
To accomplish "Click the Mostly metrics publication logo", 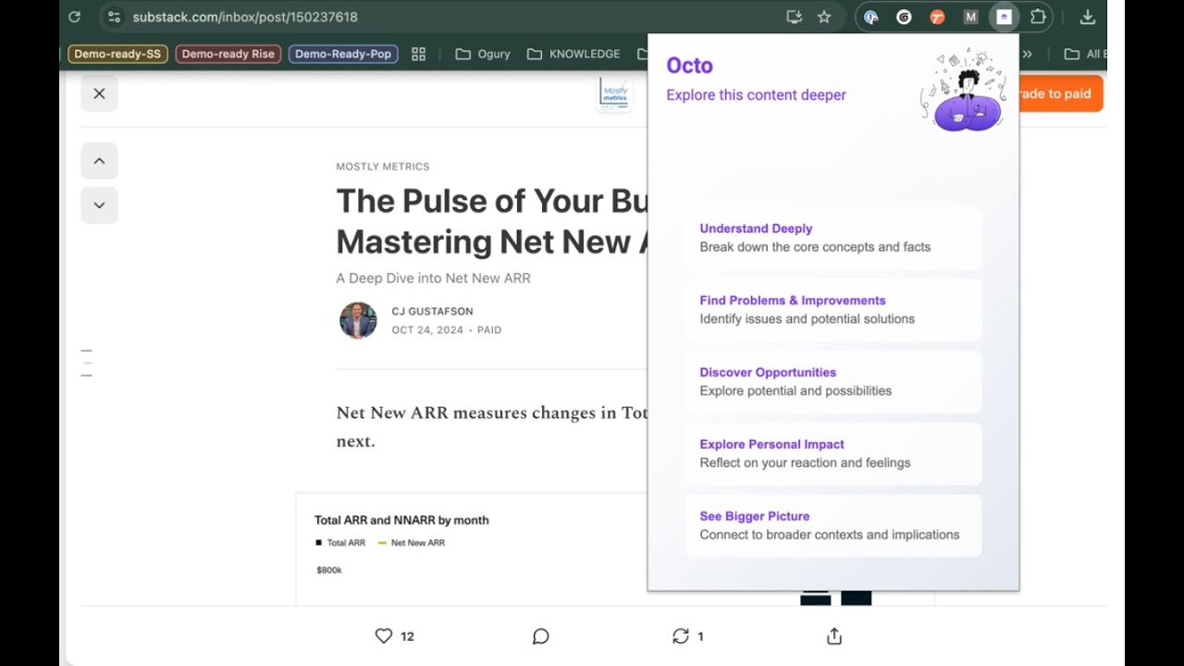I will click(614, 92).
